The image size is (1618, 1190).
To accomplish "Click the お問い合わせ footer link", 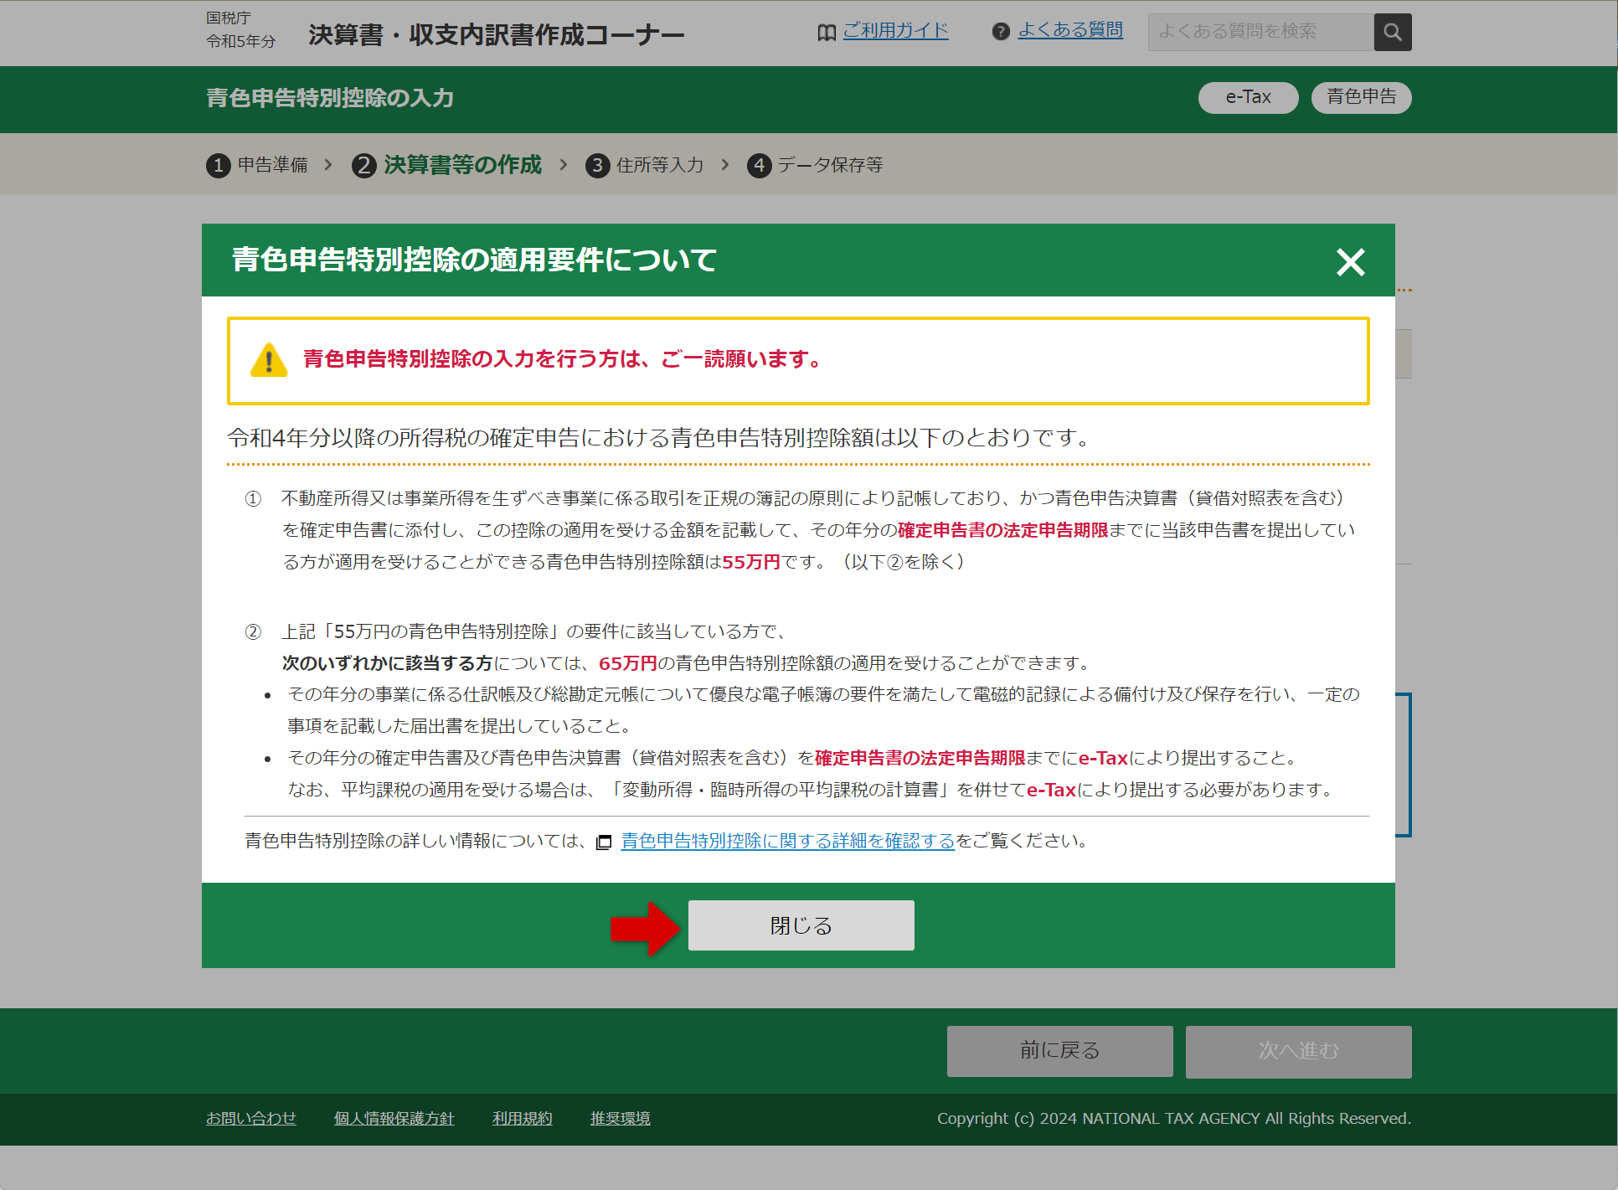I will pos(250,1118).
